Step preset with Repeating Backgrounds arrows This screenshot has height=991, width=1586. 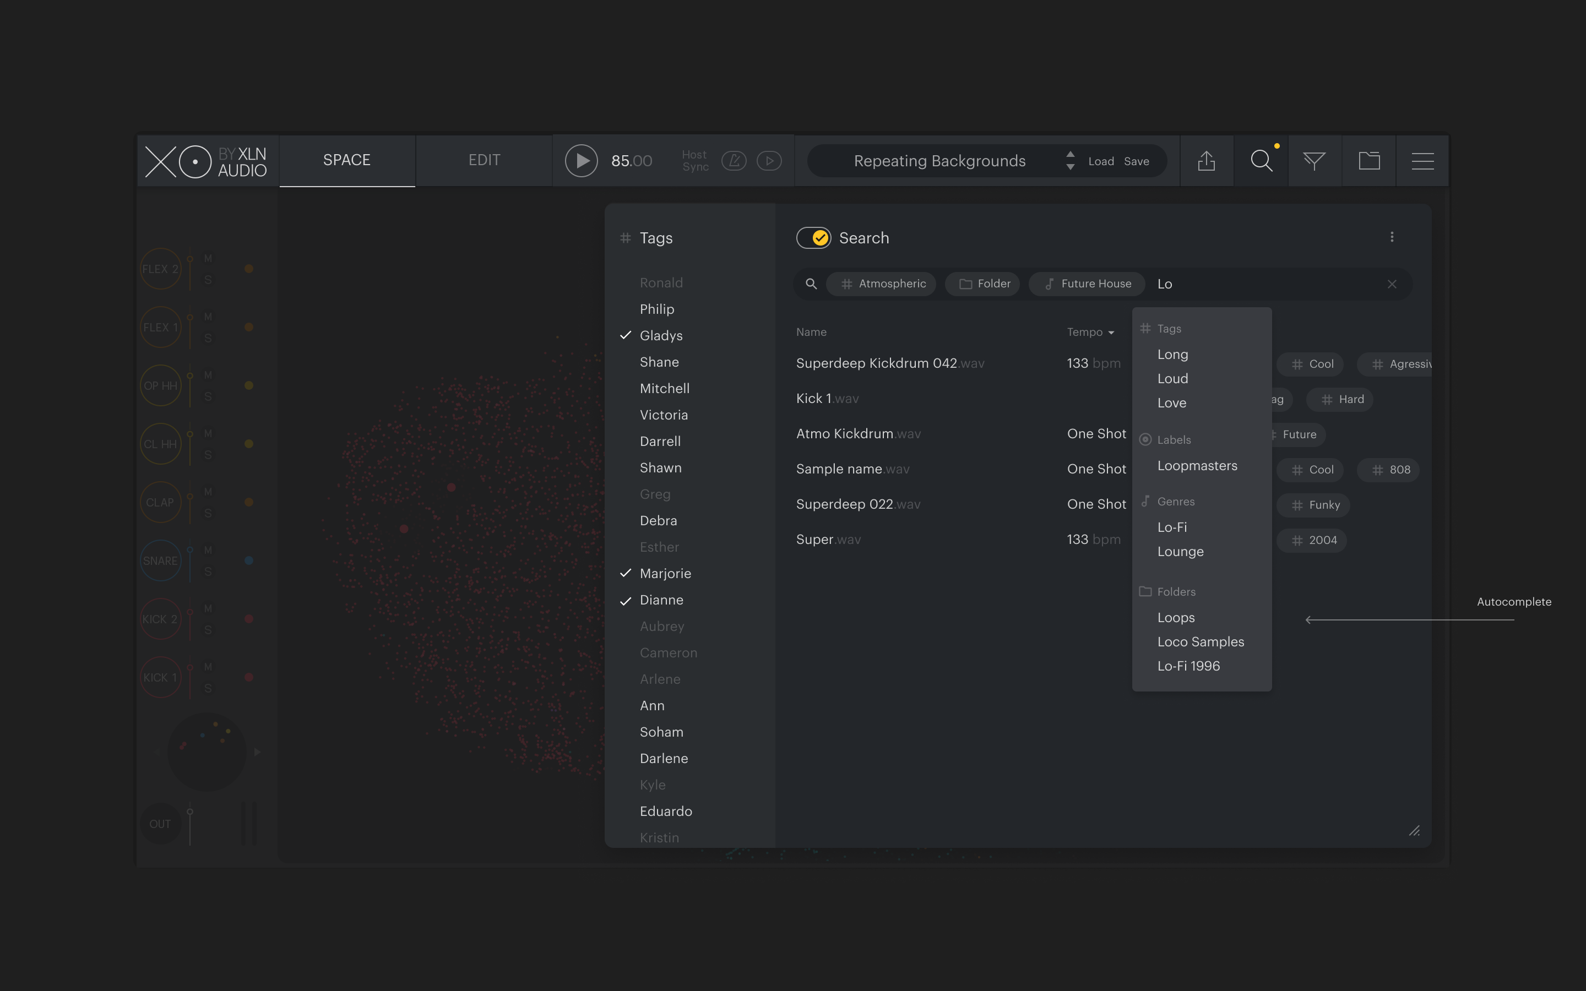[1070, 161]
